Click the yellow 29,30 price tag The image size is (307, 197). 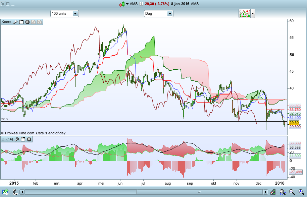click(x=294, y=123)
